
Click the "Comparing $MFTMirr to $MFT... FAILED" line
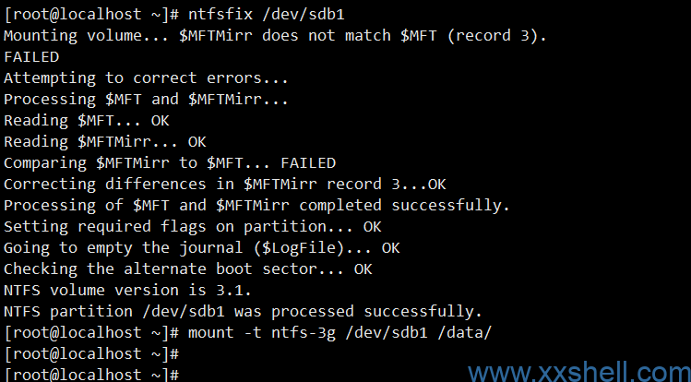click(x=170, y=163)
